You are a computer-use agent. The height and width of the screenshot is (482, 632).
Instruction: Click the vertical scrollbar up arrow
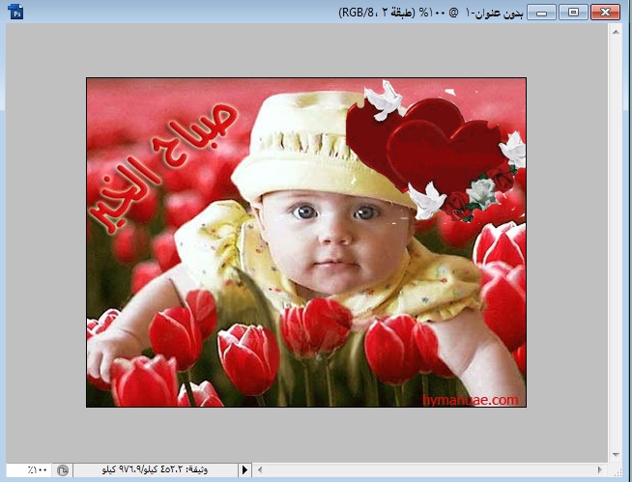tap(615, 31)
